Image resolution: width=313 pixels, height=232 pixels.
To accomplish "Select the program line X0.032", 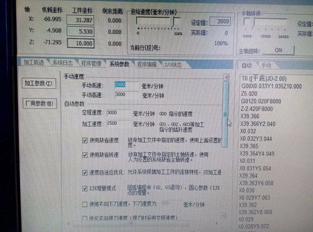I will pyautogui.click(x=248, y=131).
